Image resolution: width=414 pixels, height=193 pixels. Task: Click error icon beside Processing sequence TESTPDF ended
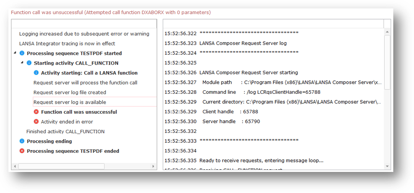click(22, 151)
